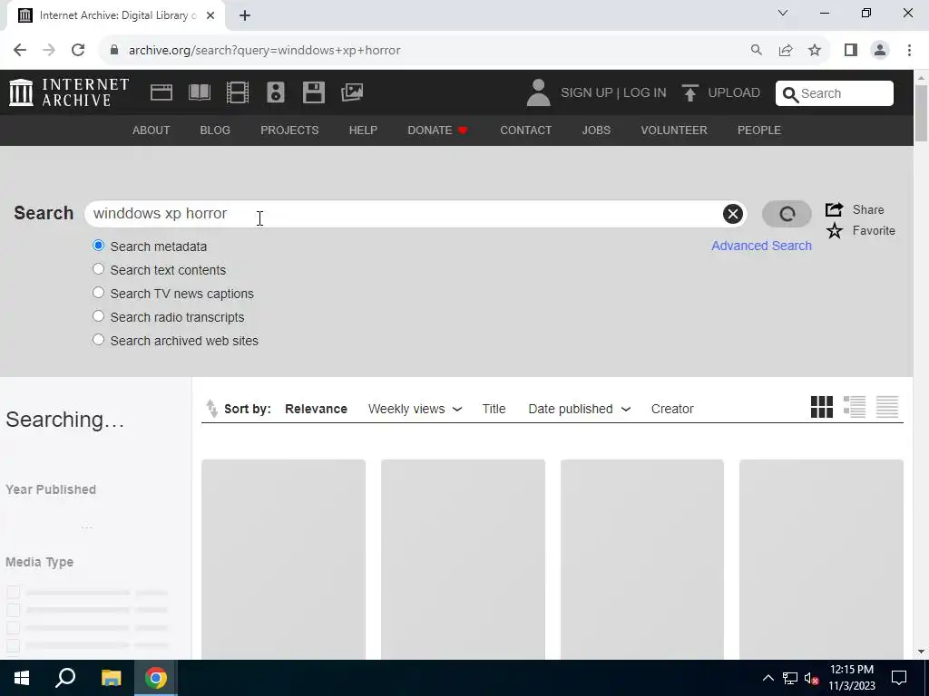Open the HELP menu item
Screen dimensions: 929x696
coord(363,130)
